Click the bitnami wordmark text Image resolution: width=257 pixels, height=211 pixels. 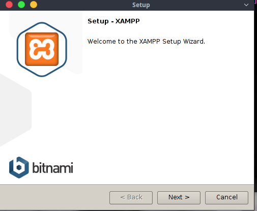click(52, 168)
